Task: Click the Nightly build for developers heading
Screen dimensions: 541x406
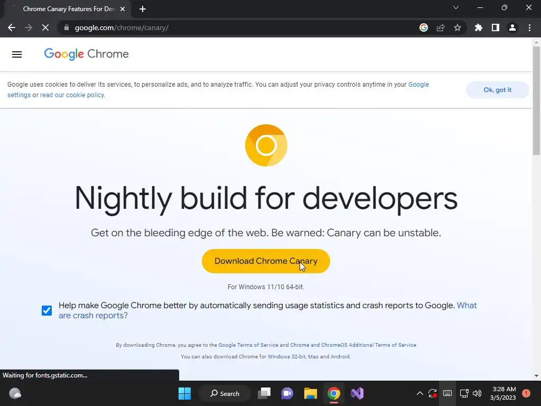Action: tap(266, 198)
